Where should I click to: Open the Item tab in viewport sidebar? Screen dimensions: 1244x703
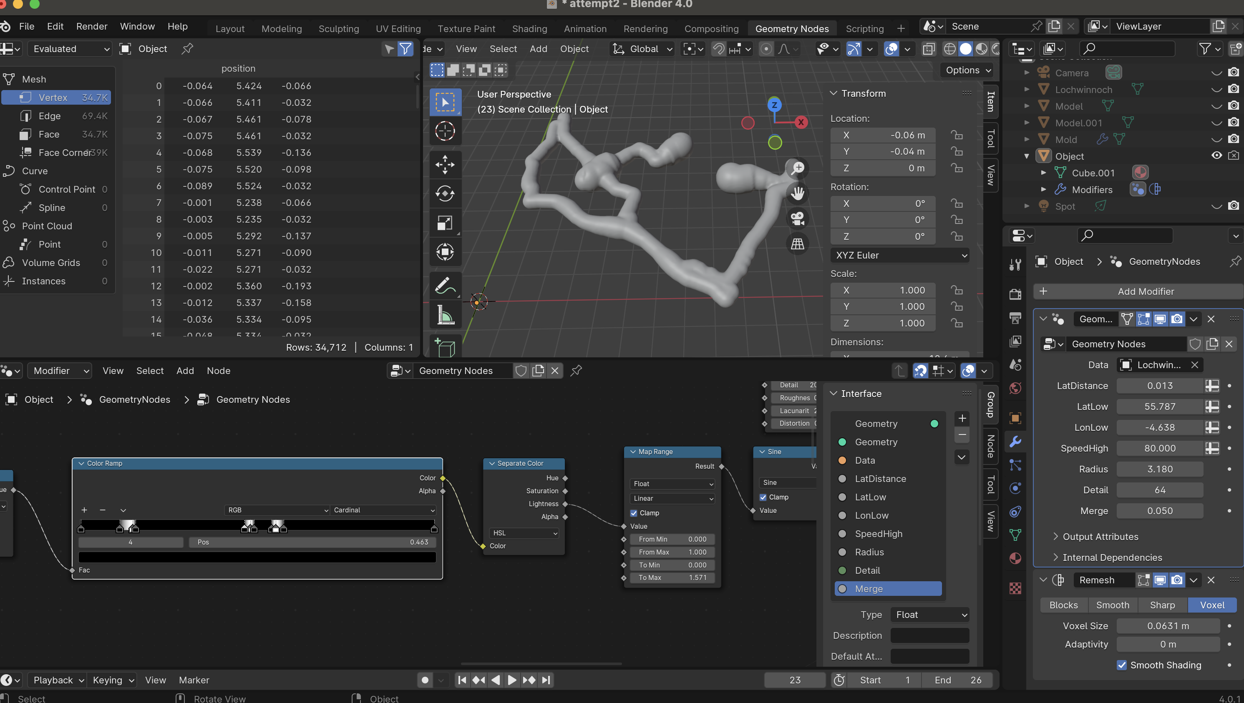tap(990, 101)
